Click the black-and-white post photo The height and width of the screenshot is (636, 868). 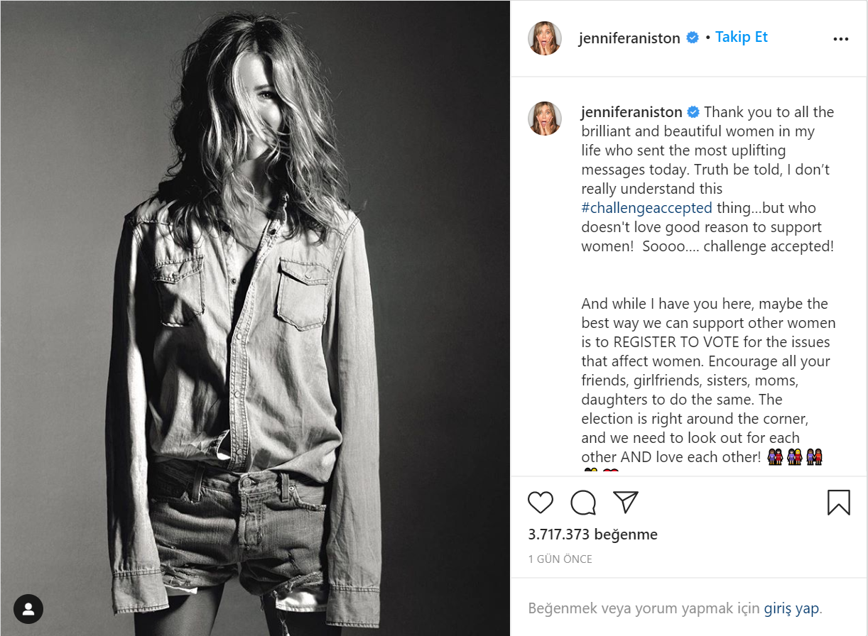coord(255,318)
